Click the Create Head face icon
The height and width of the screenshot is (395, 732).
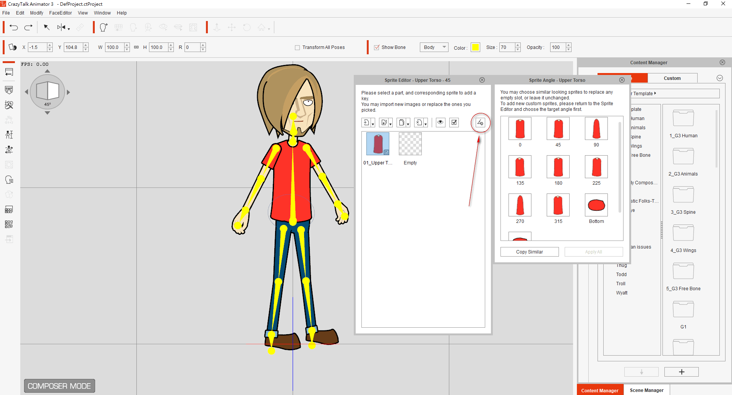103,27
